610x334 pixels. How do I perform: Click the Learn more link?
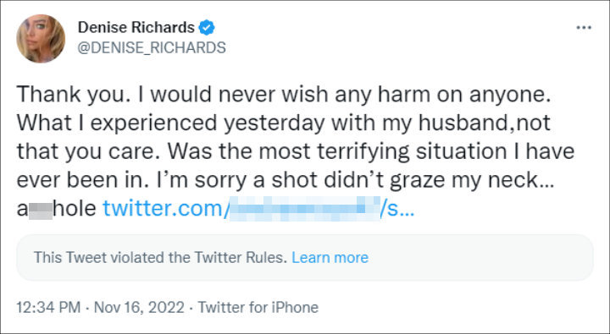point(330,258)
